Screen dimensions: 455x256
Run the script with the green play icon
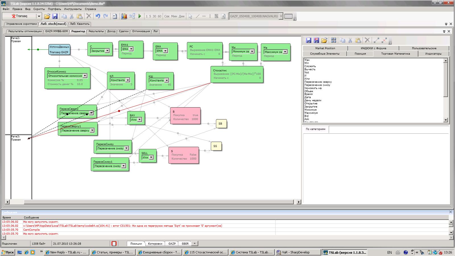click(140, 16)
